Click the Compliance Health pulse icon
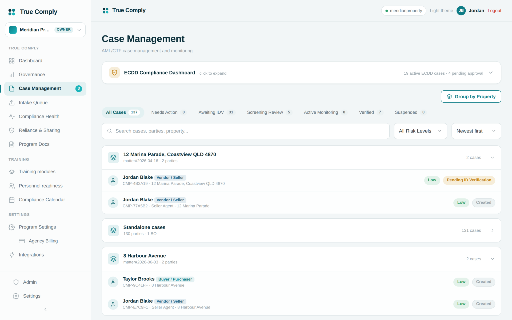 (12, 117)
